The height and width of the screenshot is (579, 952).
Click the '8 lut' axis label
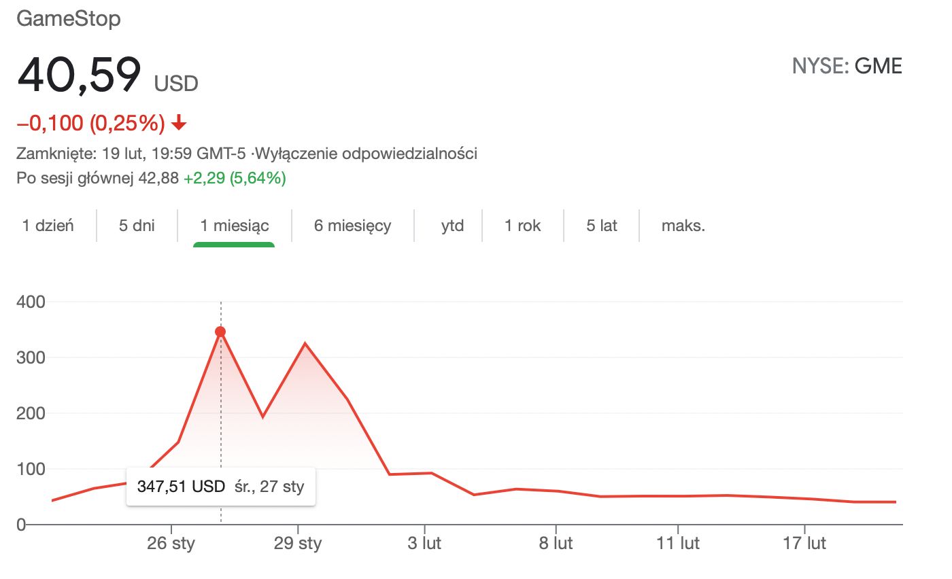coord(556,544)
